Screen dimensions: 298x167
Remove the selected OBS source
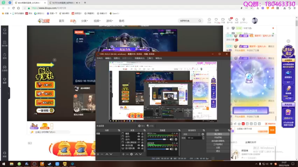click(x=127, y=154)
